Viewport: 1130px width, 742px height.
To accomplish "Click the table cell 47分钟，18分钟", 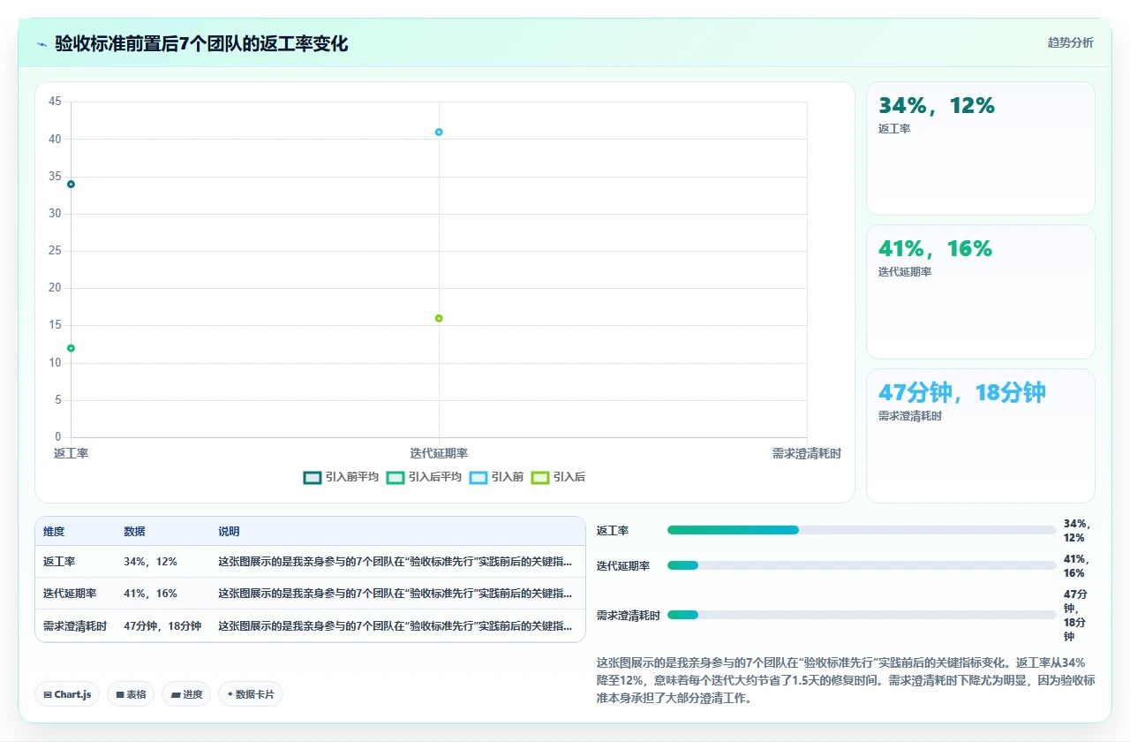I will [162, 626].
